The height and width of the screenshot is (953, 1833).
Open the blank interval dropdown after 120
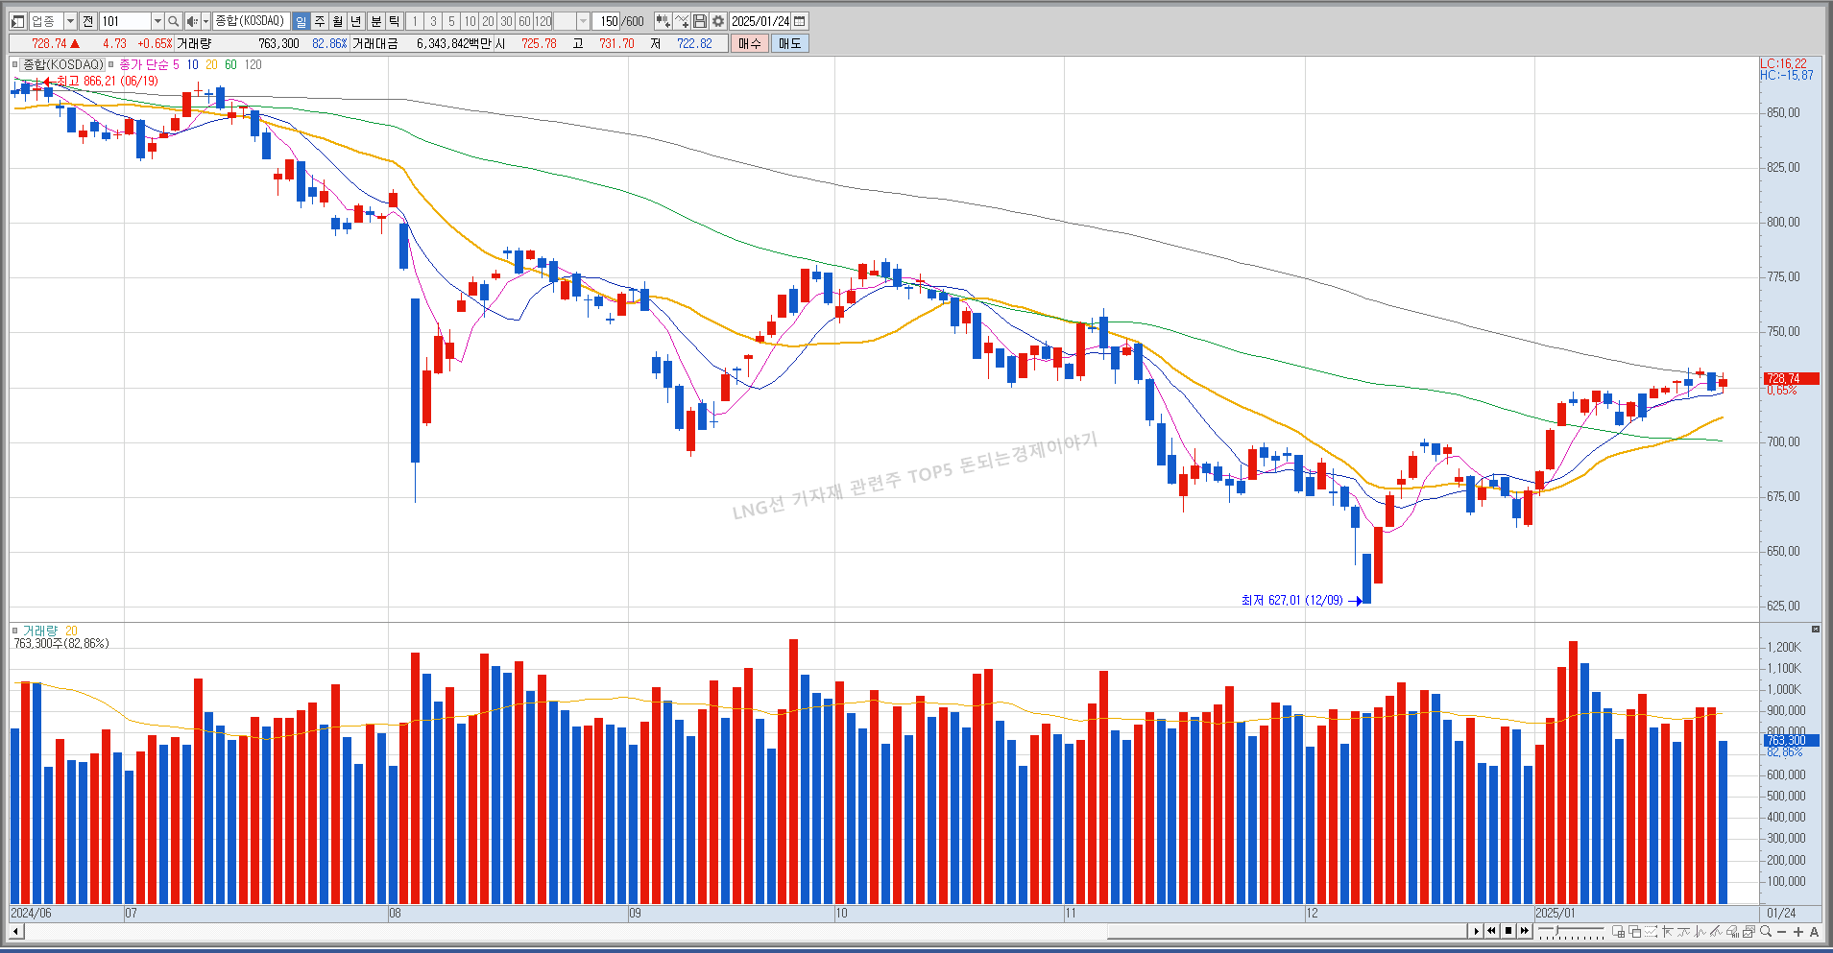[583, 21]
